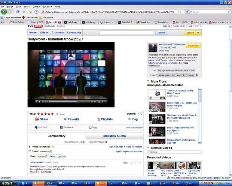This screenshot has height=186, width=232.
Task: Open the back/forward history dropdown arrow
Action: 13,12
